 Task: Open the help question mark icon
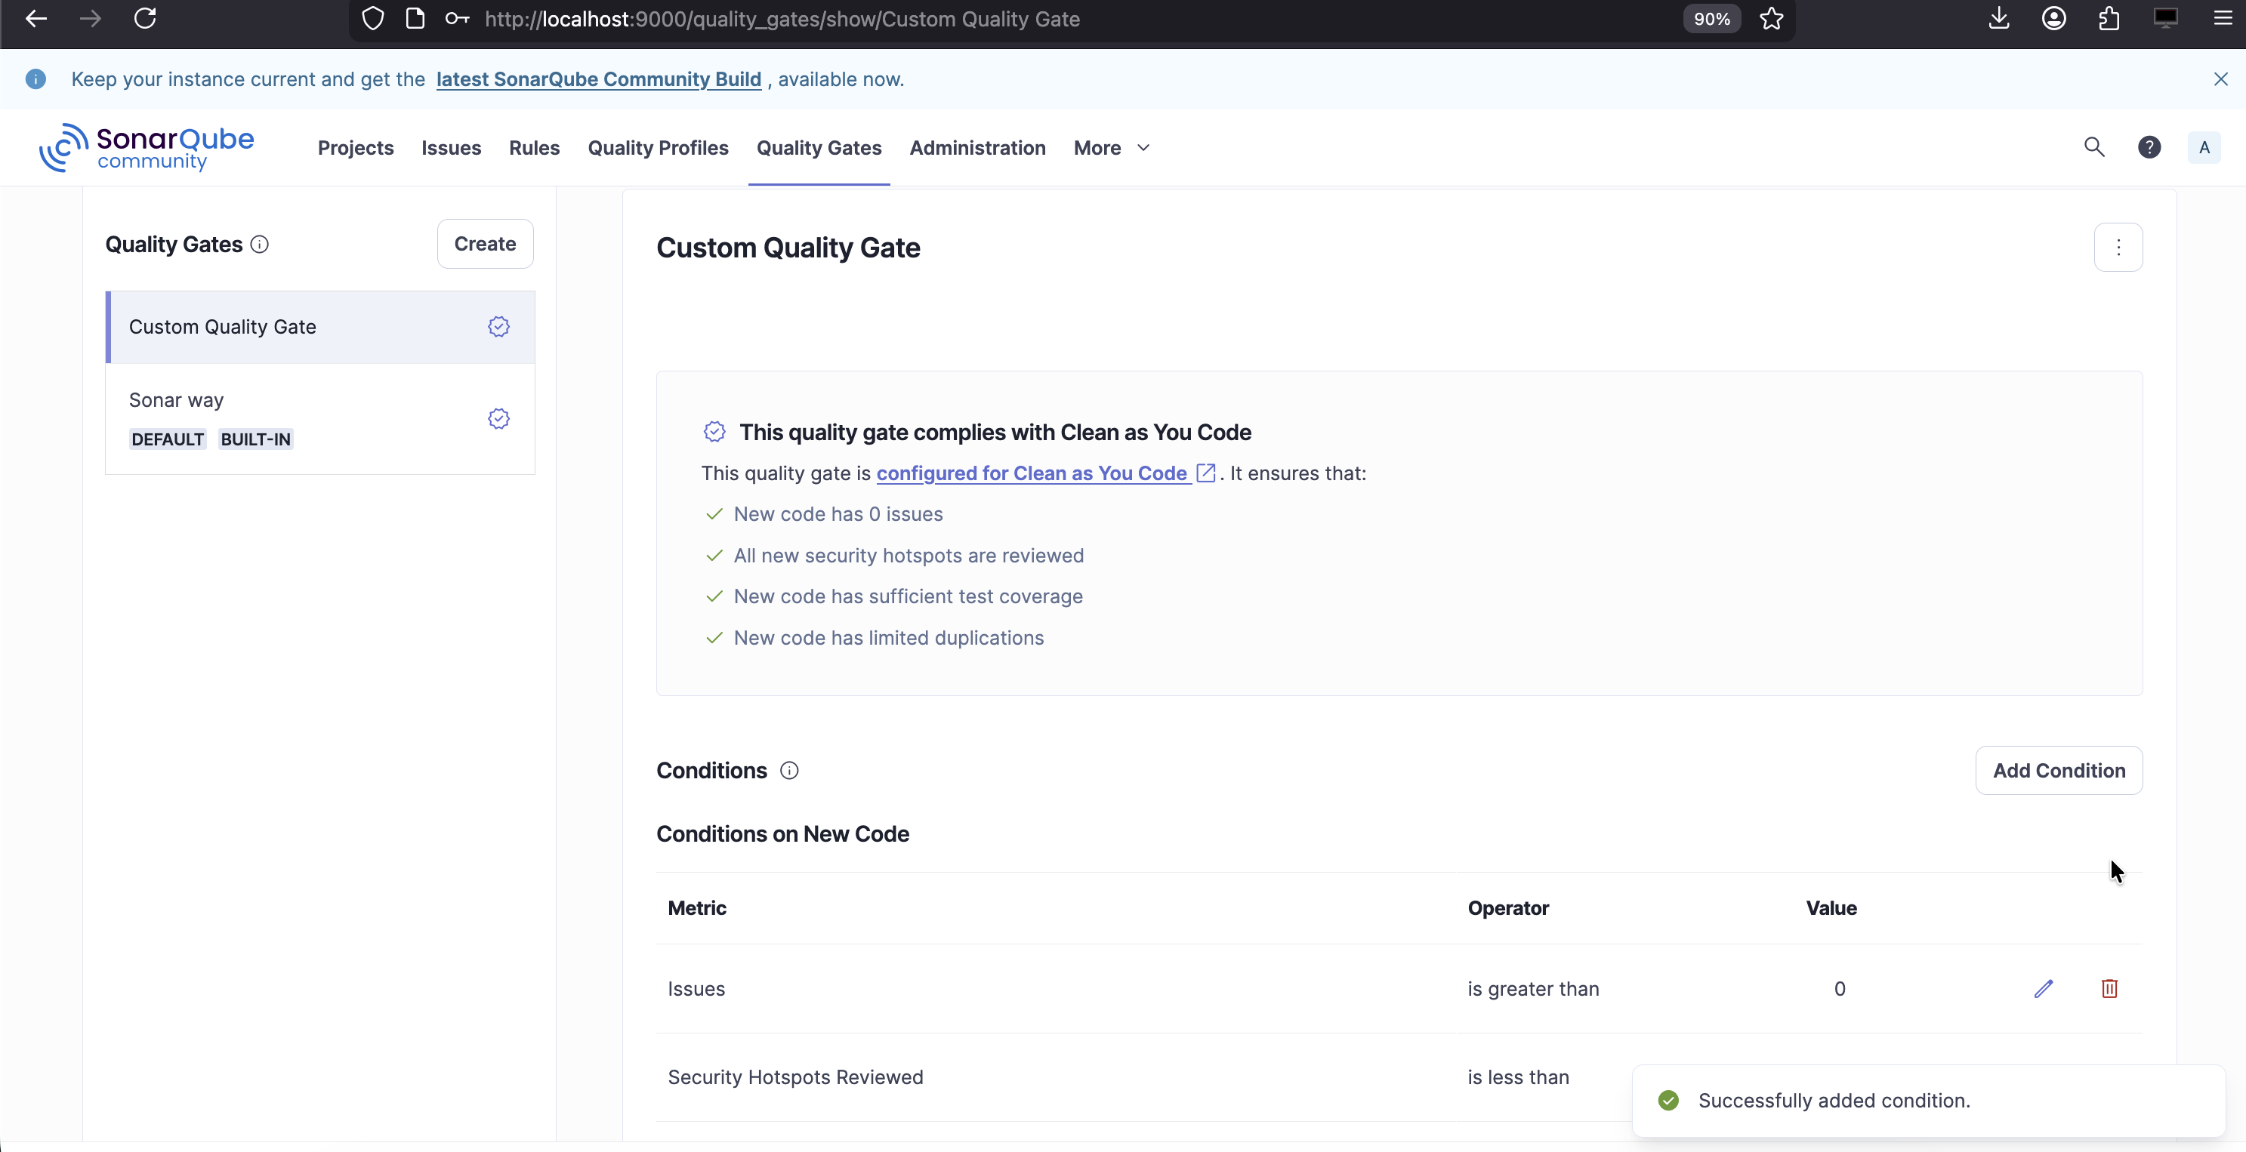[x=2149, y=147]
